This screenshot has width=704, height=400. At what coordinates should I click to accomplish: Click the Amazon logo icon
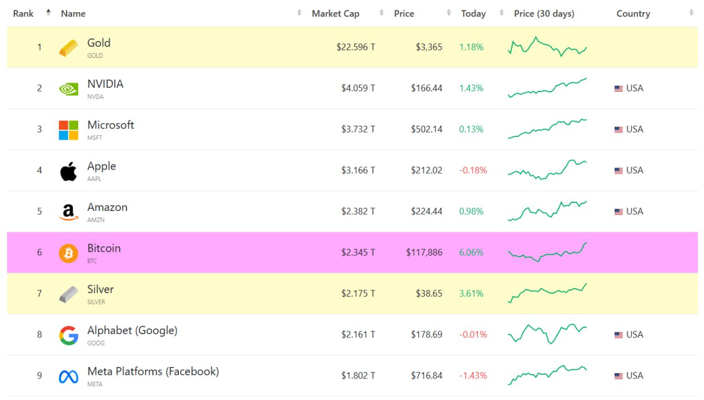click(x=69, y=212)
